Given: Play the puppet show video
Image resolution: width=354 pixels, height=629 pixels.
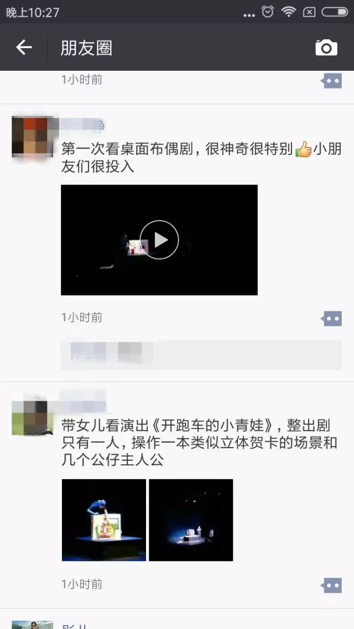Looking at the screenshot, I should click(x=159, y=240).
